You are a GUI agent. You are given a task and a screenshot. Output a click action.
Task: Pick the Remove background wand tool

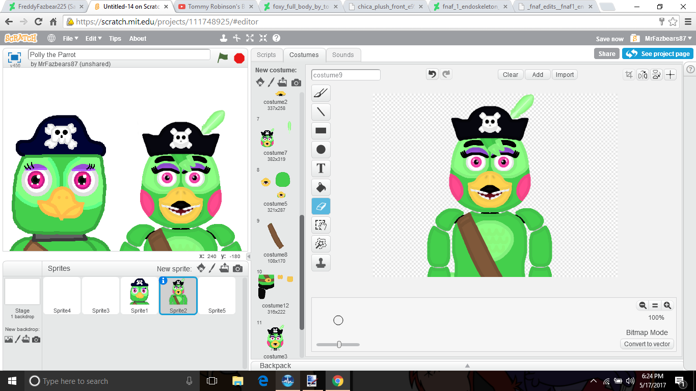point(320,243)
